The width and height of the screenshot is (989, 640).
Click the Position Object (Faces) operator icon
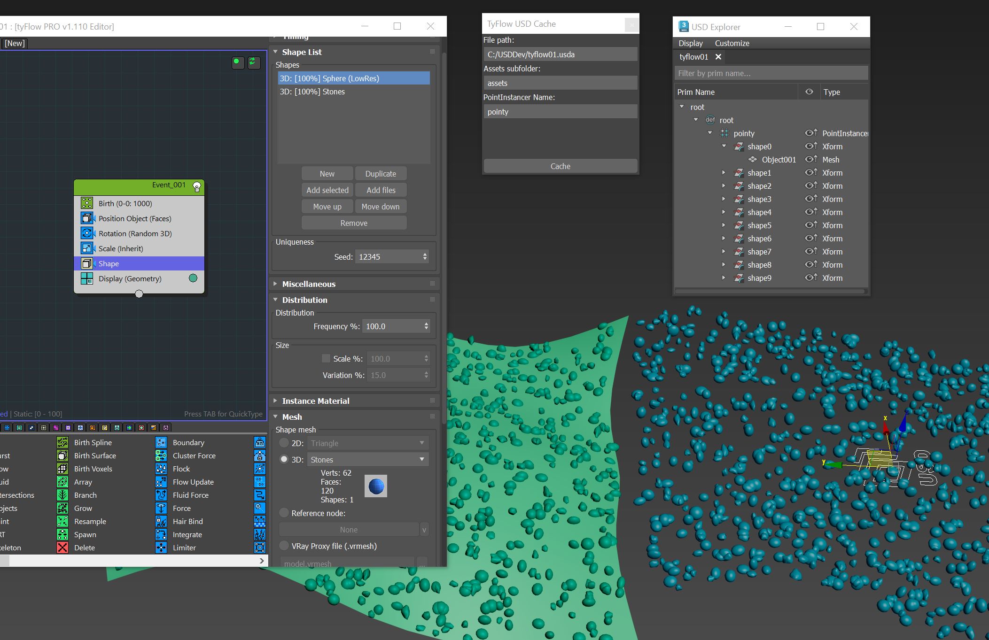pos(87,218)
